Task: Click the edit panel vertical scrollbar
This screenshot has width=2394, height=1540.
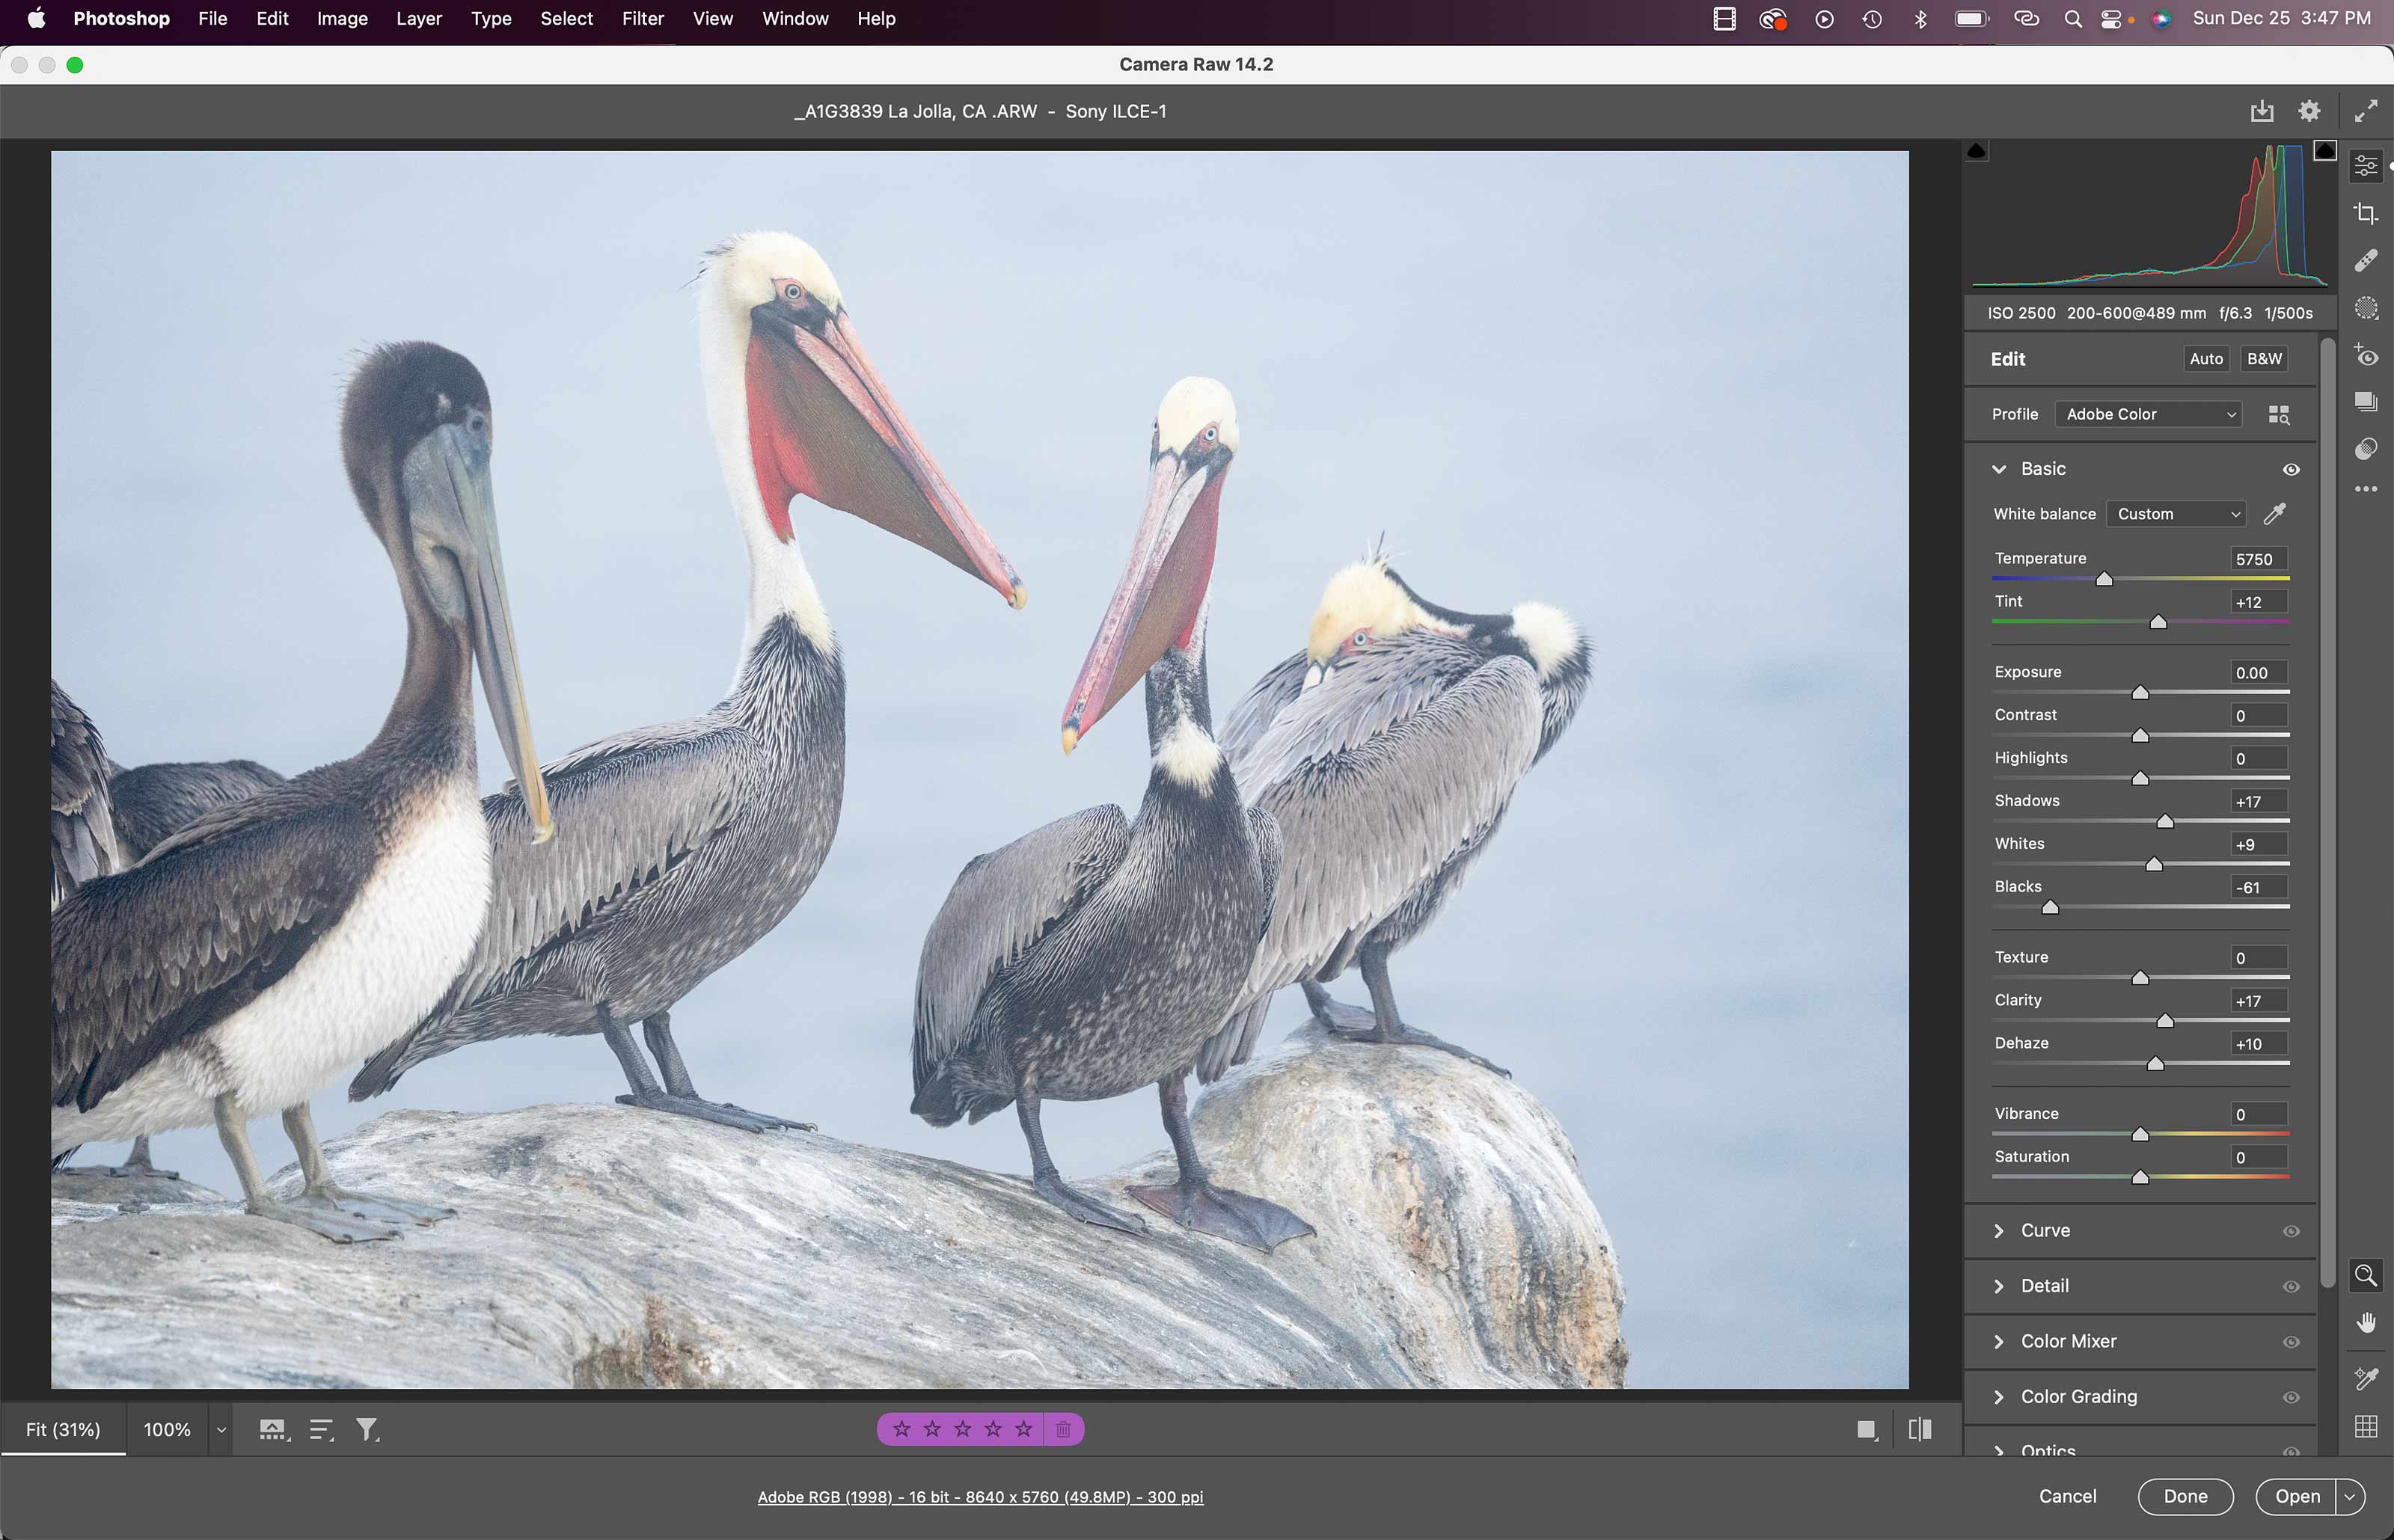Action: [x=2327, y=812]
